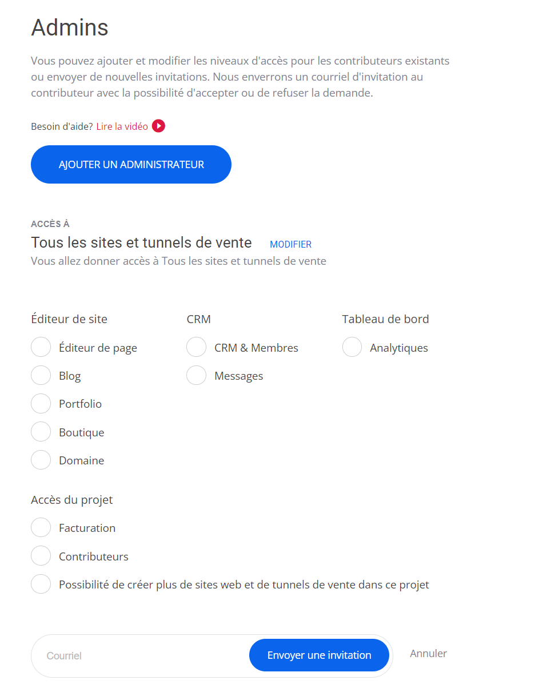The image size is (535, 696).
Task: Enable Éditeur de page permission
Action: pos(41,347)
